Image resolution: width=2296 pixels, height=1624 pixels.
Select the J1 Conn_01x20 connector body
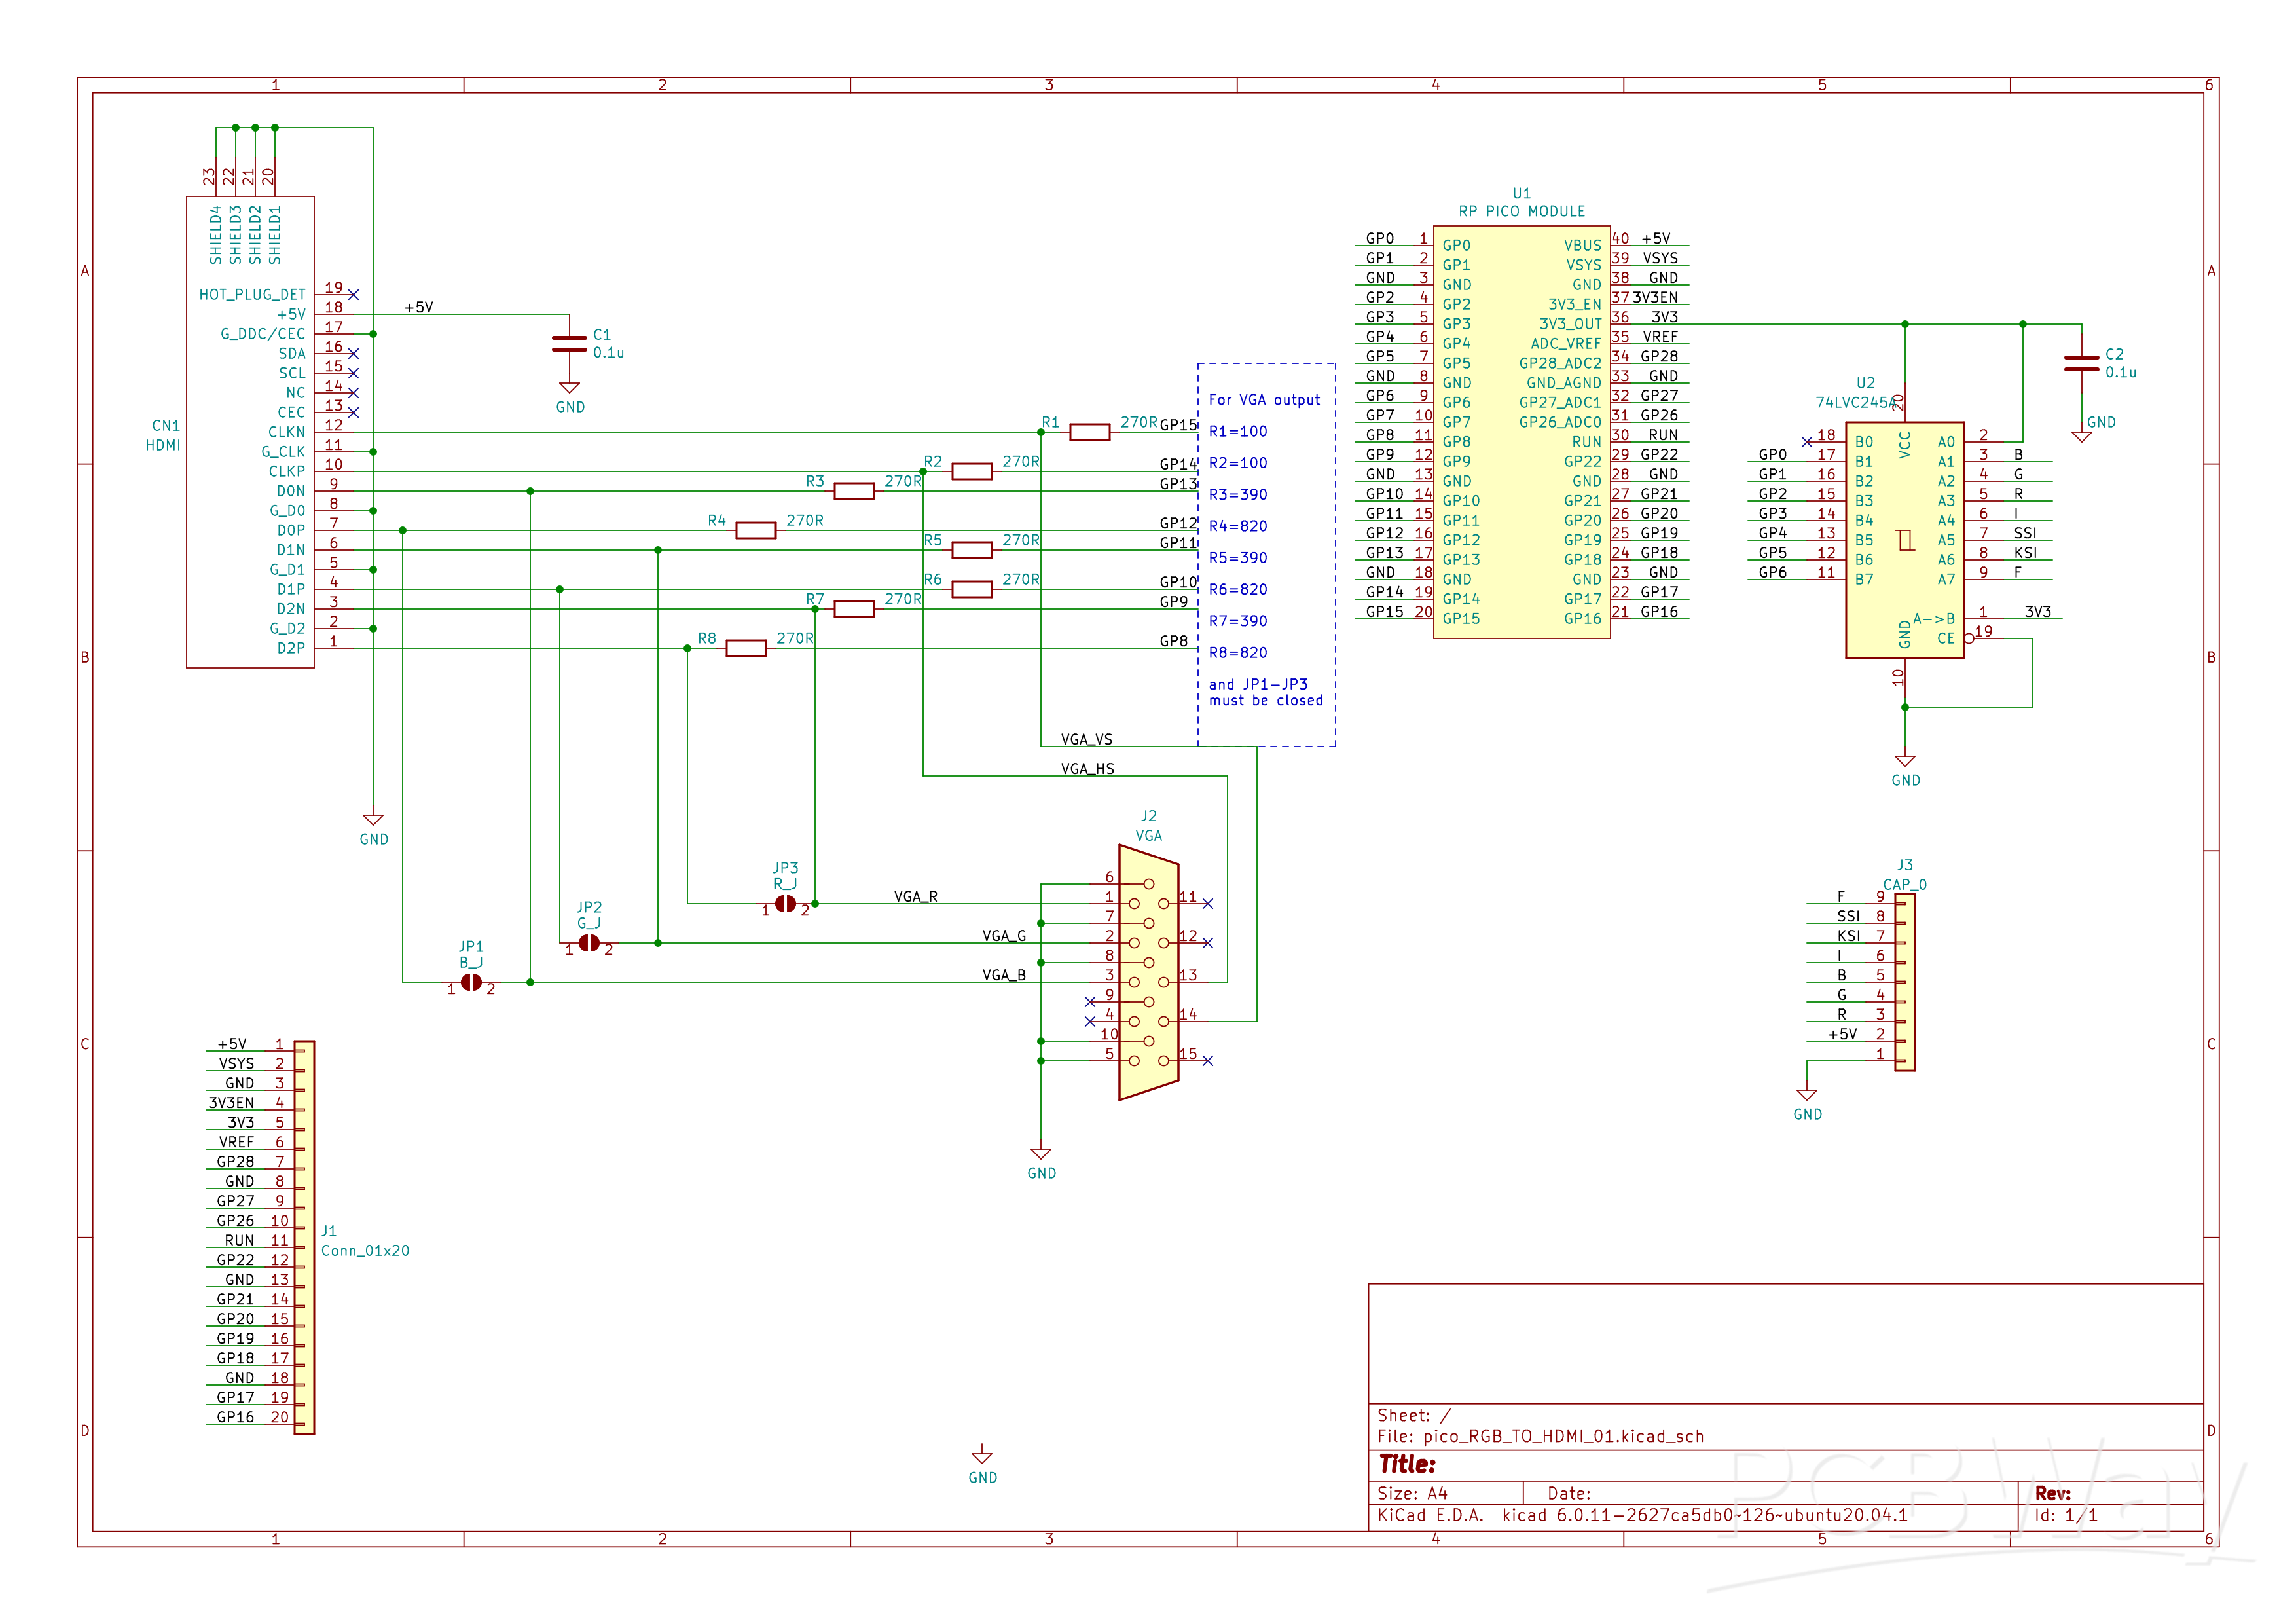point(304,1237)
